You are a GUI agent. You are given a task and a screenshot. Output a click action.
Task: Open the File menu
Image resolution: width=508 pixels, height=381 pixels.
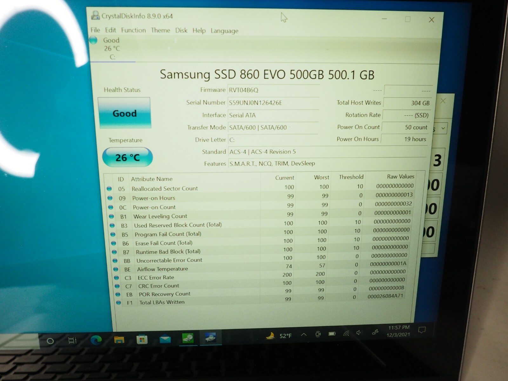pyautogui.click(x=95, y=30)
